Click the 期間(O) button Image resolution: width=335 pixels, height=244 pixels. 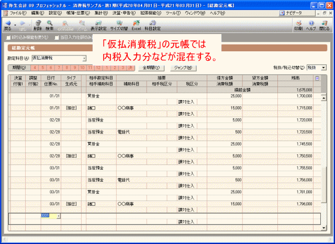[x=19, y=68]
